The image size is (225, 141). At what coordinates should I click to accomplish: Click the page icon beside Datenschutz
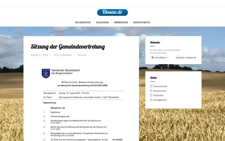click(151, 86)
